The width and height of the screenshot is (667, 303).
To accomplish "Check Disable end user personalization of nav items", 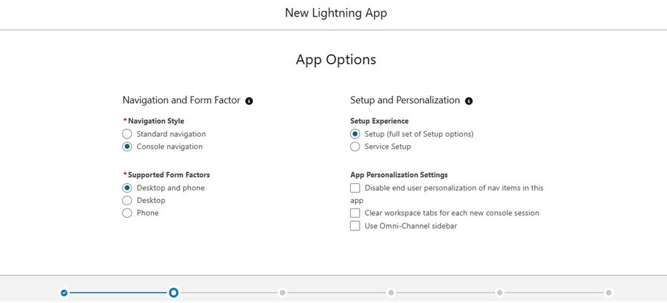I will 355,188.
